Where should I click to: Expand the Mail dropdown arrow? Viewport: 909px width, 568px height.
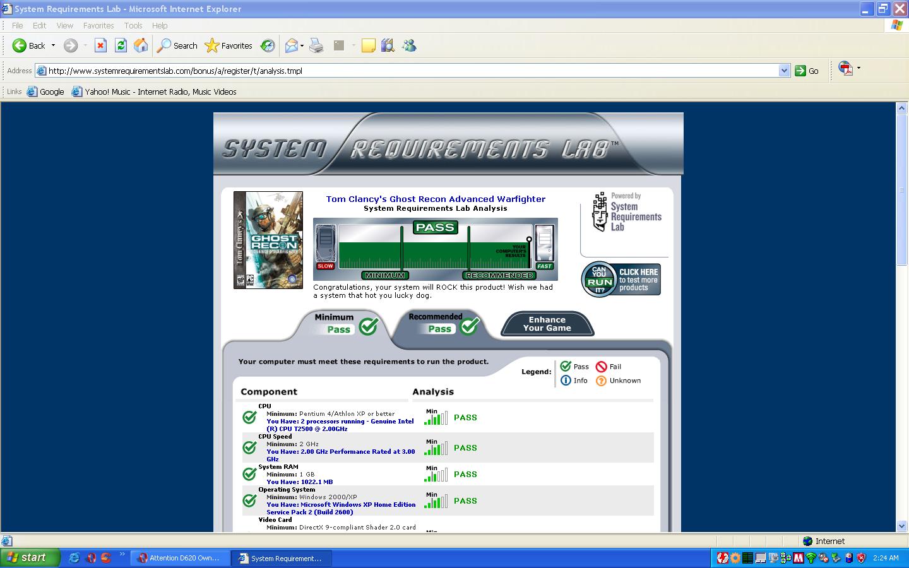click(x=302, y=45)
